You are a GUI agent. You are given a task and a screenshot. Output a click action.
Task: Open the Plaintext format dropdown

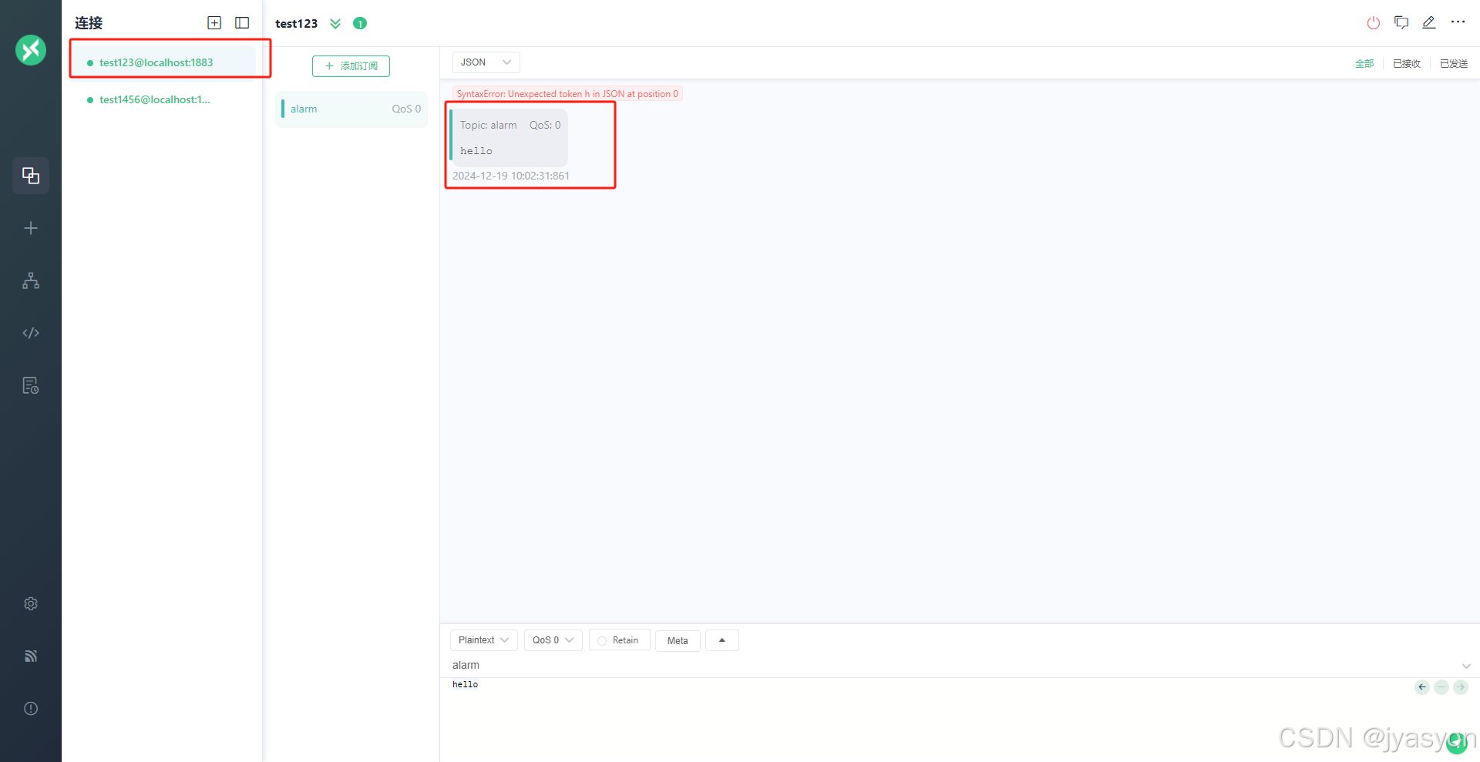click(483, 640)
